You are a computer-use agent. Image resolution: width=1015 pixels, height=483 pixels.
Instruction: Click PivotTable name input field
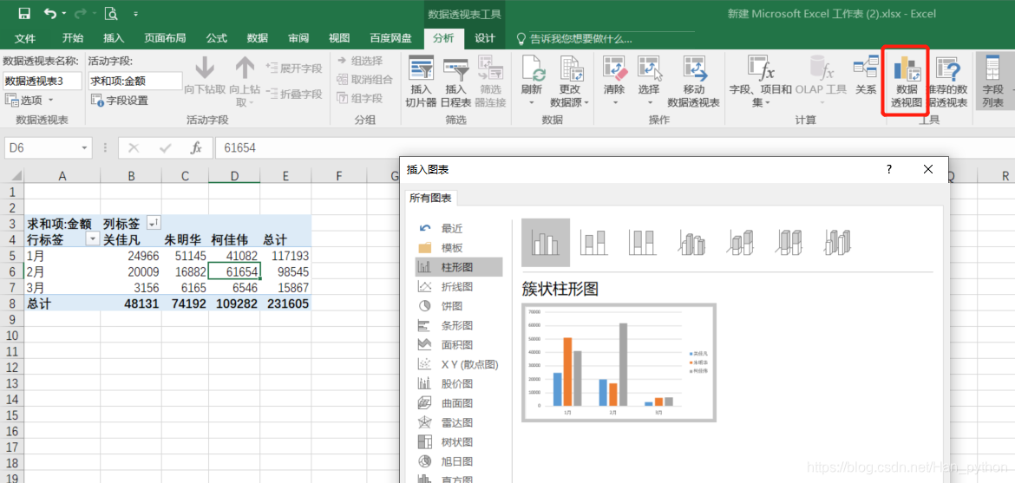pos(43,81)
